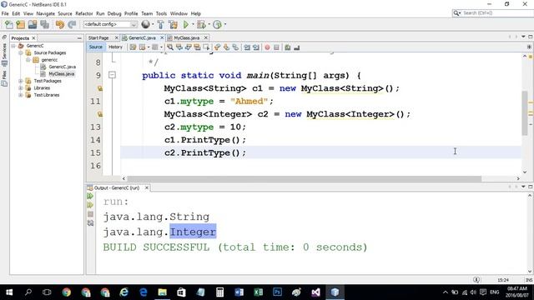Open the Refactor menu
Screen dimensions: 534x300
(x=83, y=13)
